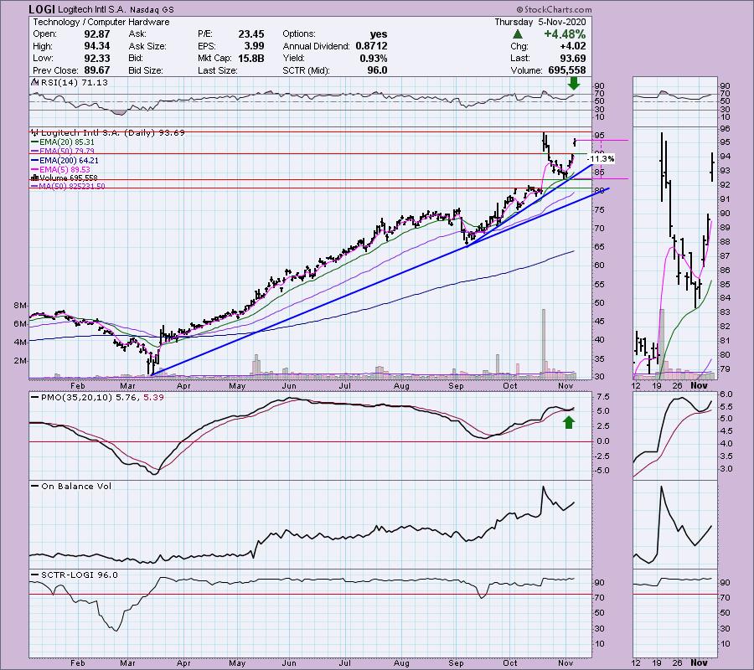Click the 'Ask:' label
The height and width of the screenshot is (670, 754).
[137, 34]
